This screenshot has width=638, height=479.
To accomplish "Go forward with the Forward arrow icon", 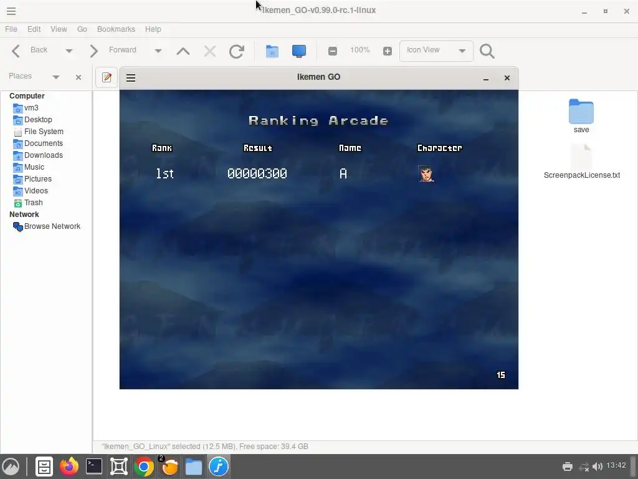I will [94, 51].
